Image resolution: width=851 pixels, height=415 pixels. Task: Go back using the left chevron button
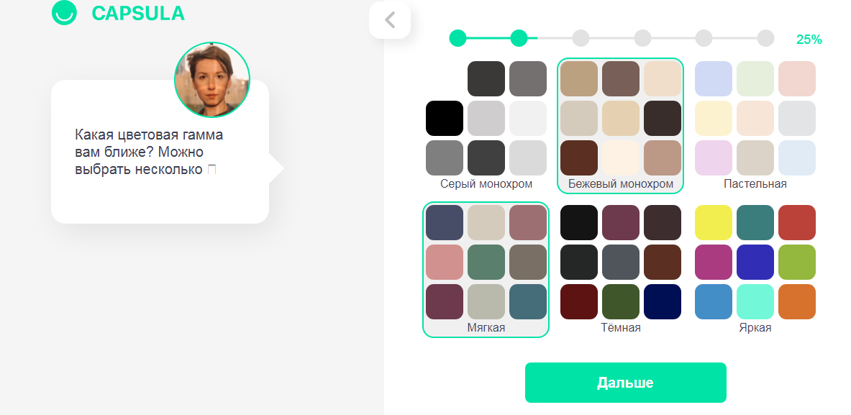point(390,20)
